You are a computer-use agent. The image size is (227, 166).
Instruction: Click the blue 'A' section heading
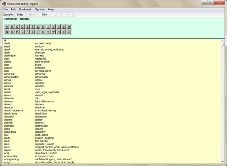[5, 40]
